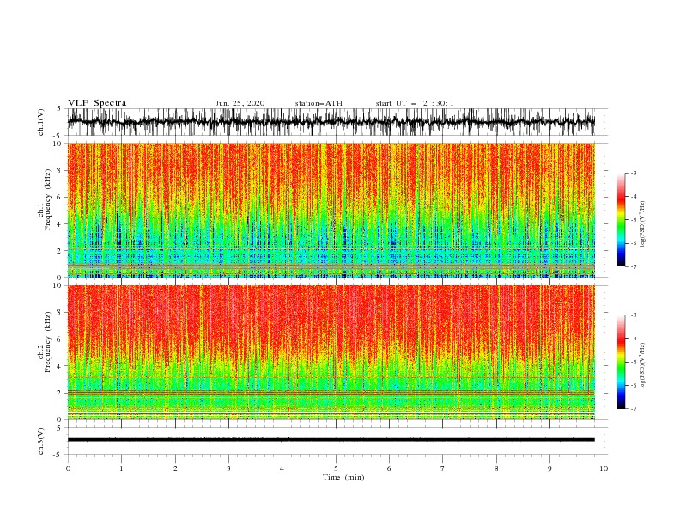This screenshot has width=680, height=526.
Task: Click the "7" tick on the Time axis
Action: [x=443, y=468]
